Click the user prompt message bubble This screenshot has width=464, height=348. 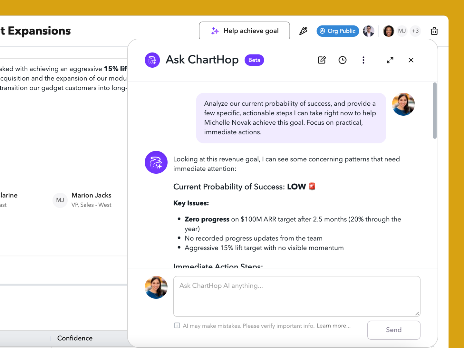[x=291, y=118]
